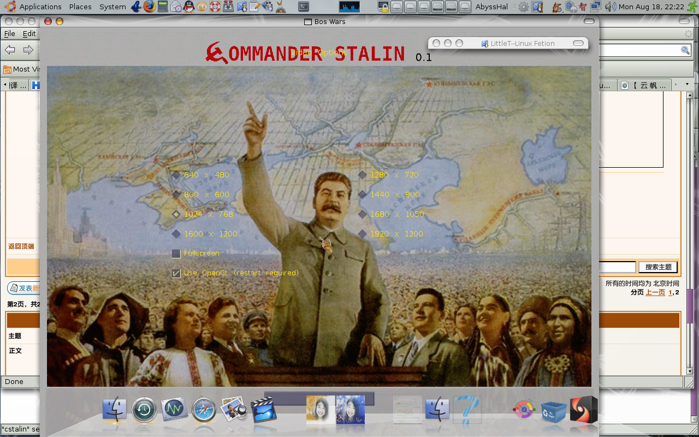Click the 返回顶端 link
Viewport: 699px width, 437px height.
point(21,246)
